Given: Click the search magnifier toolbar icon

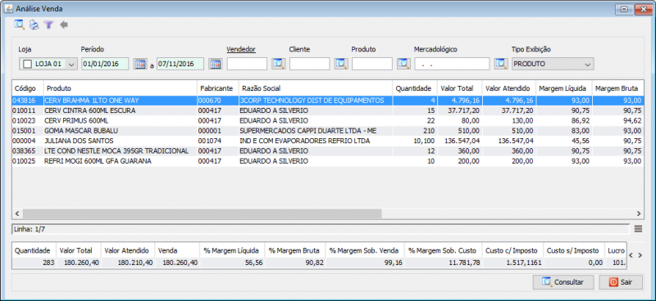Looking at the screenshot, I should click(x=19, y=25).
